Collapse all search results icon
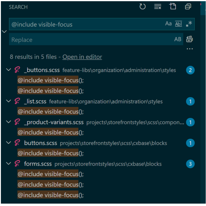 tap(188, 7)
